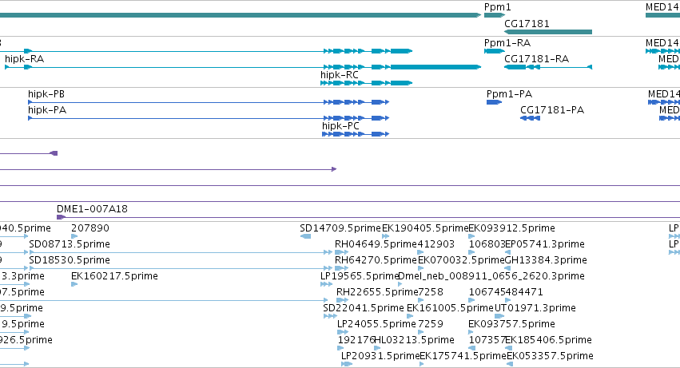
Task: Click the 192176 feature label
Action: [356, 340]
